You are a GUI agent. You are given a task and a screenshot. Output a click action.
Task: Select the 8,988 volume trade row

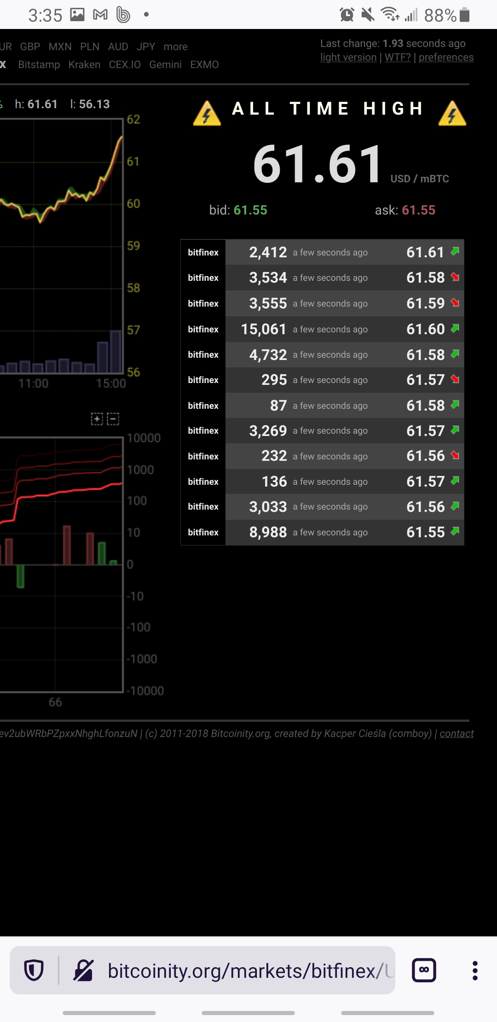[322, 532]
